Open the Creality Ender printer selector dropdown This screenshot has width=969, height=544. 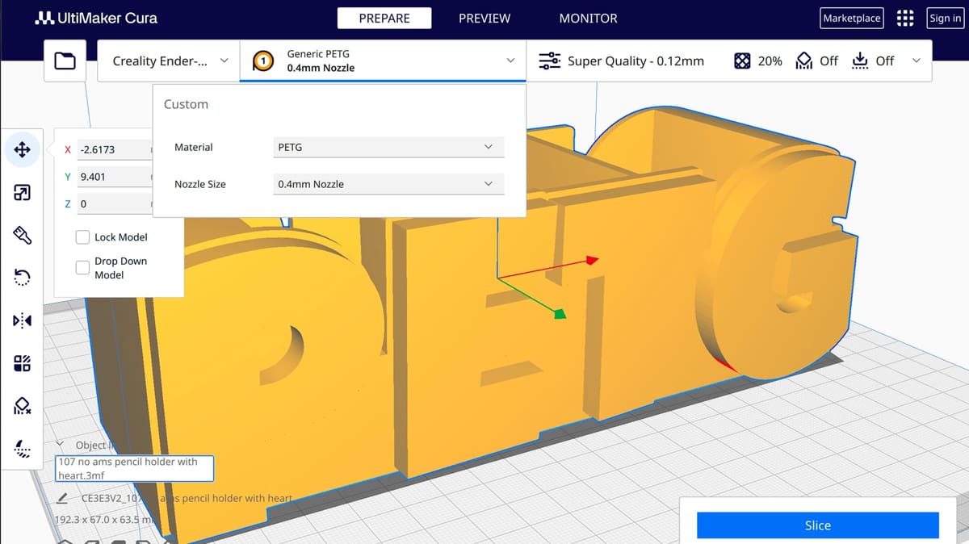pyautogui.click(x=169, y=61)
